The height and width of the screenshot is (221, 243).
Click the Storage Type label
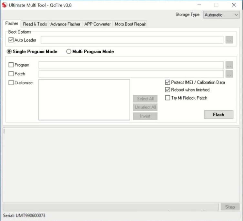point(187,15)
